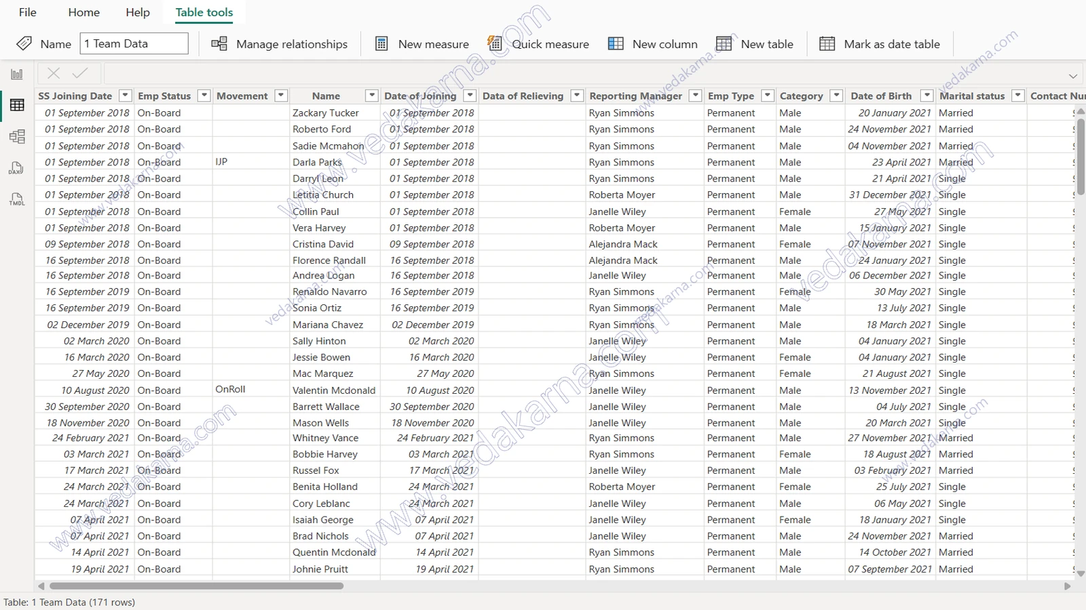The width and height of the screenshot is (1086, 610).
Task: Commit formula with the checkmark icon
Action: pos(80,73)
